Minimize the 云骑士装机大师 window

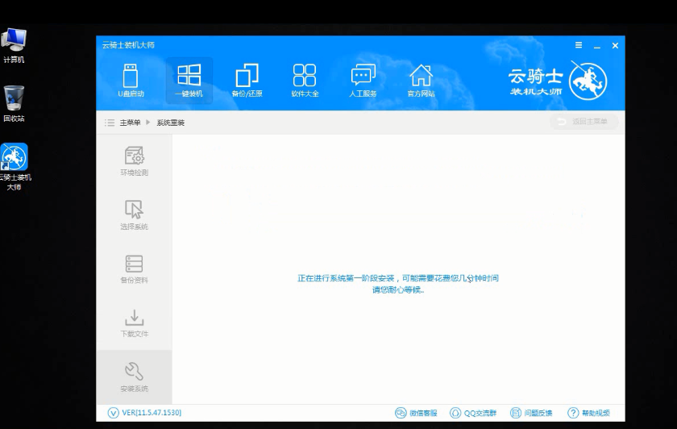[597, 45]
